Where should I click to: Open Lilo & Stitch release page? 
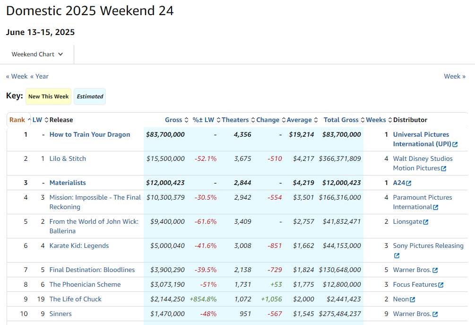pos(68,158)
